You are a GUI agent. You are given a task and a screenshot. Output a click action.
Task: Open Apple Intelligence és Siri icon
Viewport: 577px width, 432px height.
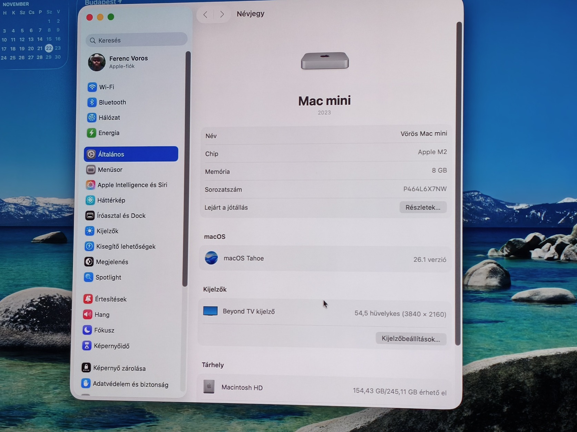[90, 185]
